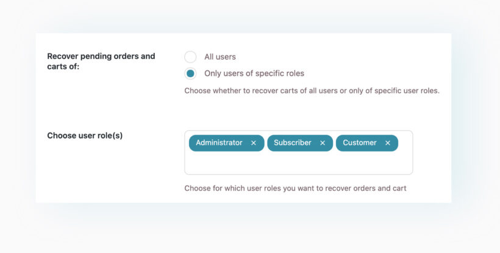
Task: Click the 'Only users of specific roles' label text
Action: 254,74
